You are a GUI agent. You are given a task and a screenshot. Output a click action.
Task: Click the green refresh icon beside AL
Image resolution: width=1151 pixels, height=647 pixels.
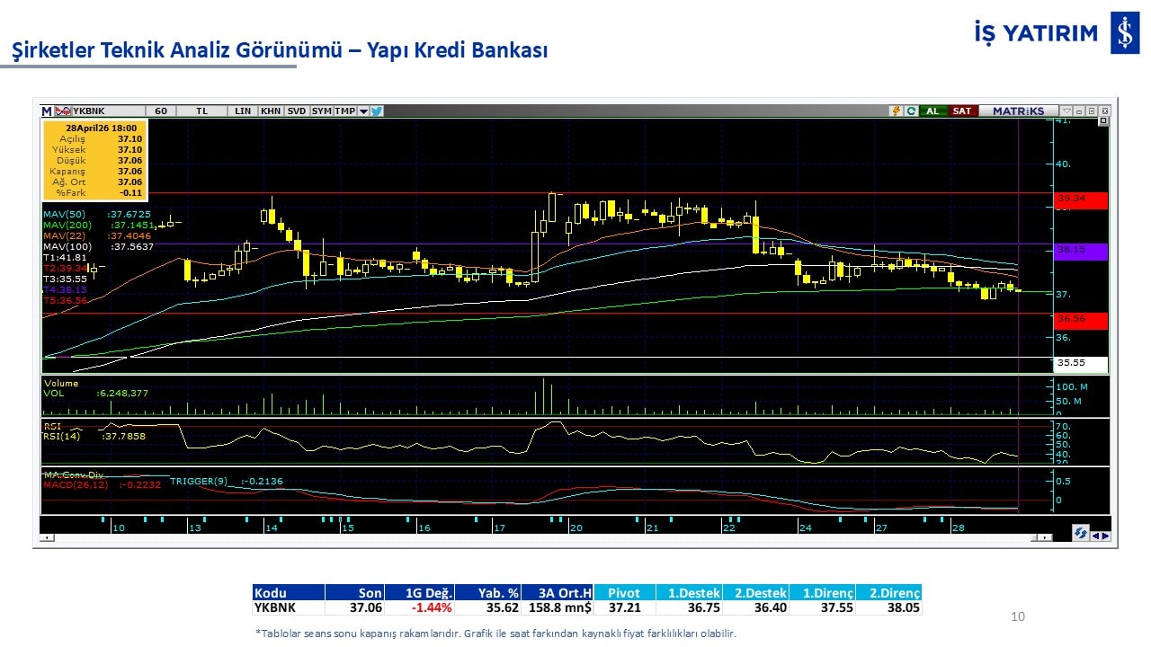click(x=911, y=111)
